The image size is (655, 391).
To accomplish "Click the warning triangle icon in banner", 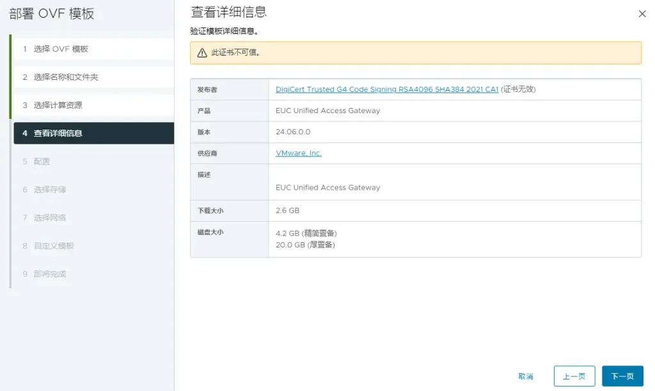I will click(x=202, y=53).
